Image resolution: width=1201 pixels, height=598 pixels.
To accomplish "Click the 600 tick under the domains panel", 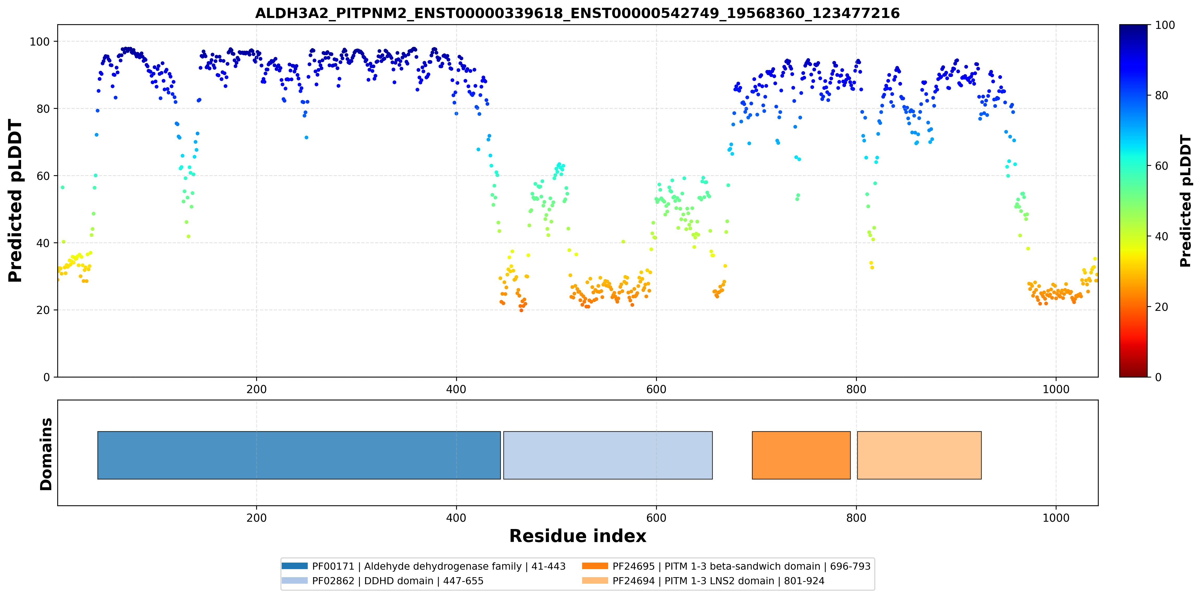I will 656,518.
